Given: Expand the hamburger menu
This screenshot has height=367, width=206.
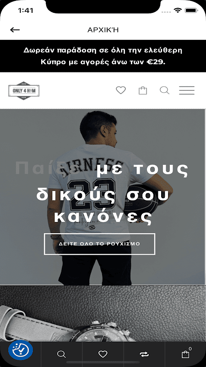Looking at the screenshot, I should [187, 90].
